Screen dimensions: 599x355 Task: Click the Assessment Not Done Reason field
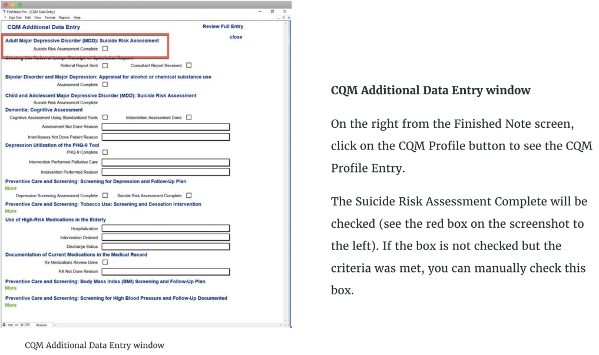(166, 127)
